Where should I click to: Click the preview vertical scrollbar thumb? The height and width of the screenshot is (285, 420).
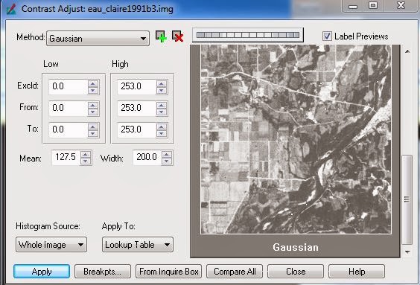coord(407,199)
